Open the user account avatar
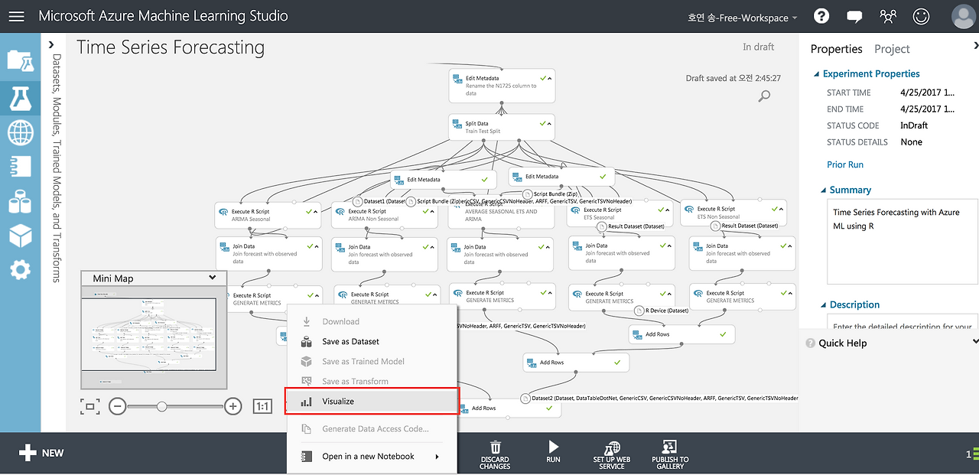 coord(963,16)
